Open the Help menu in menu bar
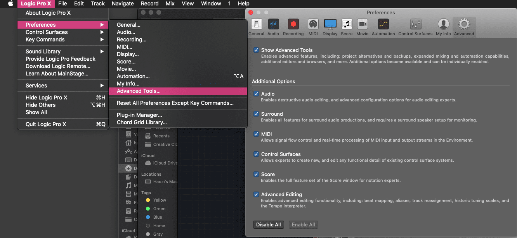Viewport: 517px width, 238px height. [244, 3]
